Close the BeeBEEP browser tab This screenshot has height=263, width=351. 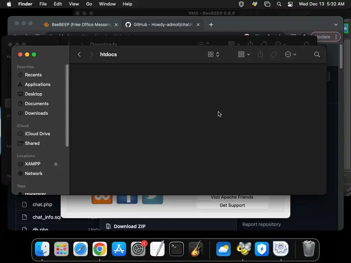point(116,25)
